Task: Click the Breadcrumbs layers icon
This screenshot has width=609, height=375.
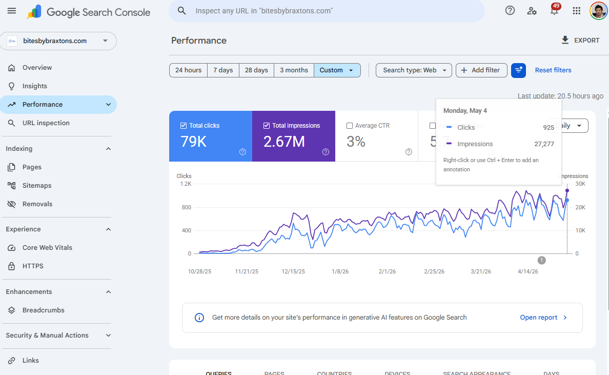Action: [12, 310]
